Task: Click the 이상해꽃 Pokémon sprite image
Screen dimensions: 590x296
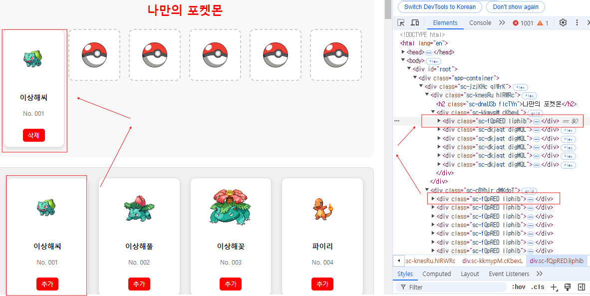Action: pyautogui.click(x=231, y=207)
